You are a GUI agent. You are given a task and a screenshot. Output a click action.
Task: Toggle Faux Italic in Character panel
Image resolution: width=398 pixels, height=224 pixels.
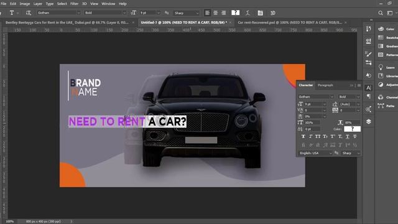[311, 137]
